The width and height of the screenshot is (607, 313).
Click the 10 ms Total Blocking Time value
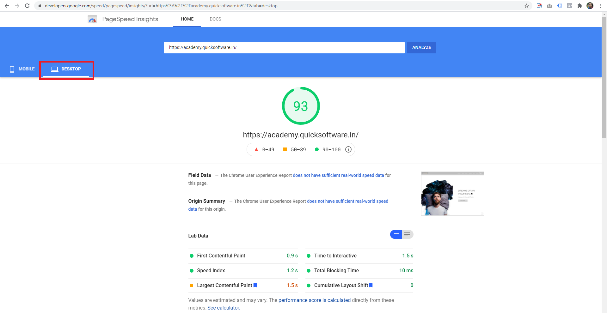(x=406, y=270)
